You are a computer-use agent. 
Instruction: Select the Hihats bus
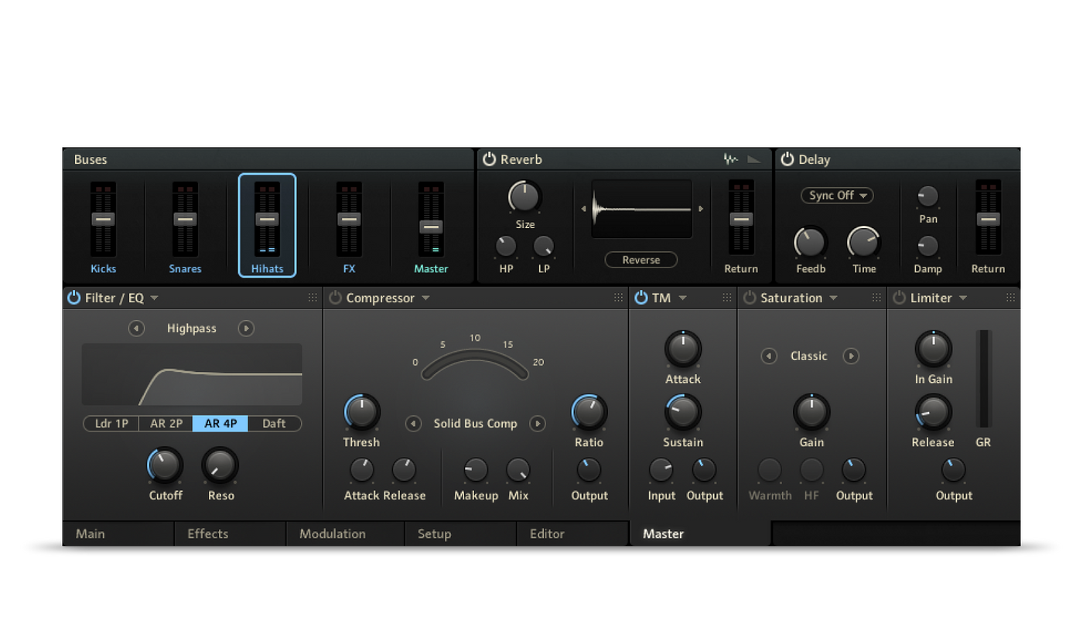click(x=267, y=225)
